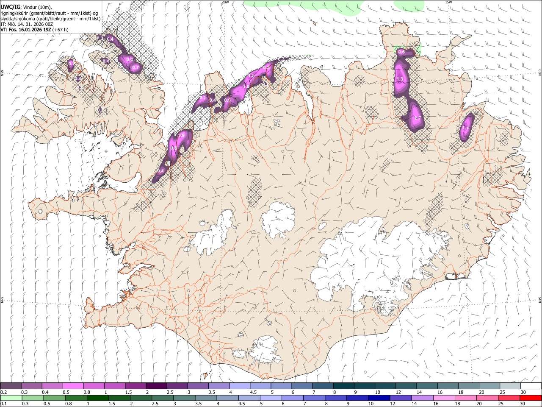
Task: Select the bright pink 0.5–0.8 upper legend swatch
Action: pyautogui.click(x=73, y=386)
